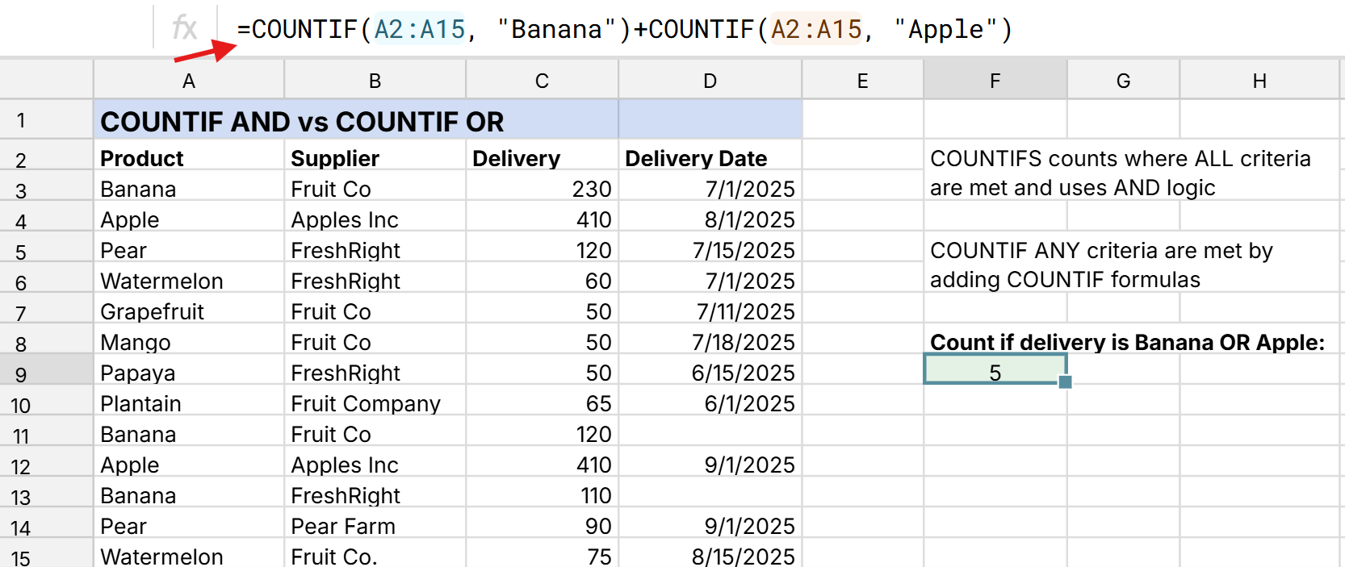The height and width of the screenshot is (567, 1345).
Task: Select column F header
Action: coord(995,81)
